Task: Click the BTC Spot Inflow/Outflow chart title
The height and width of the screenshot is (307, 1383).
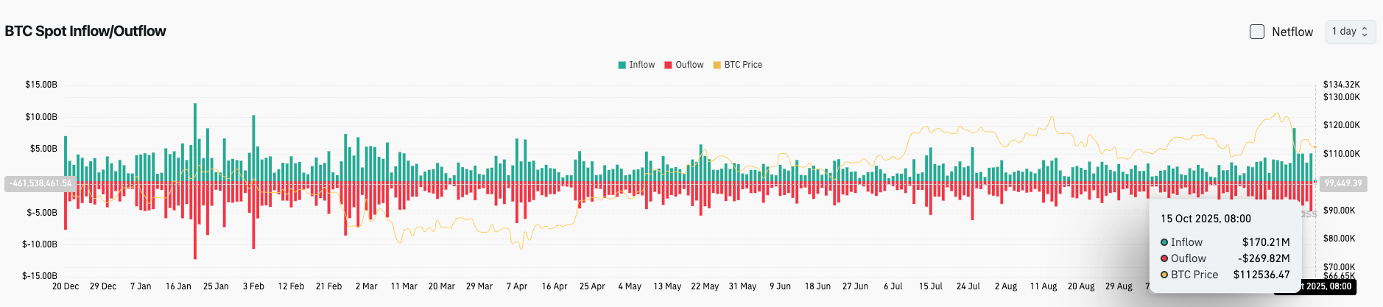Action: point(85,31)
